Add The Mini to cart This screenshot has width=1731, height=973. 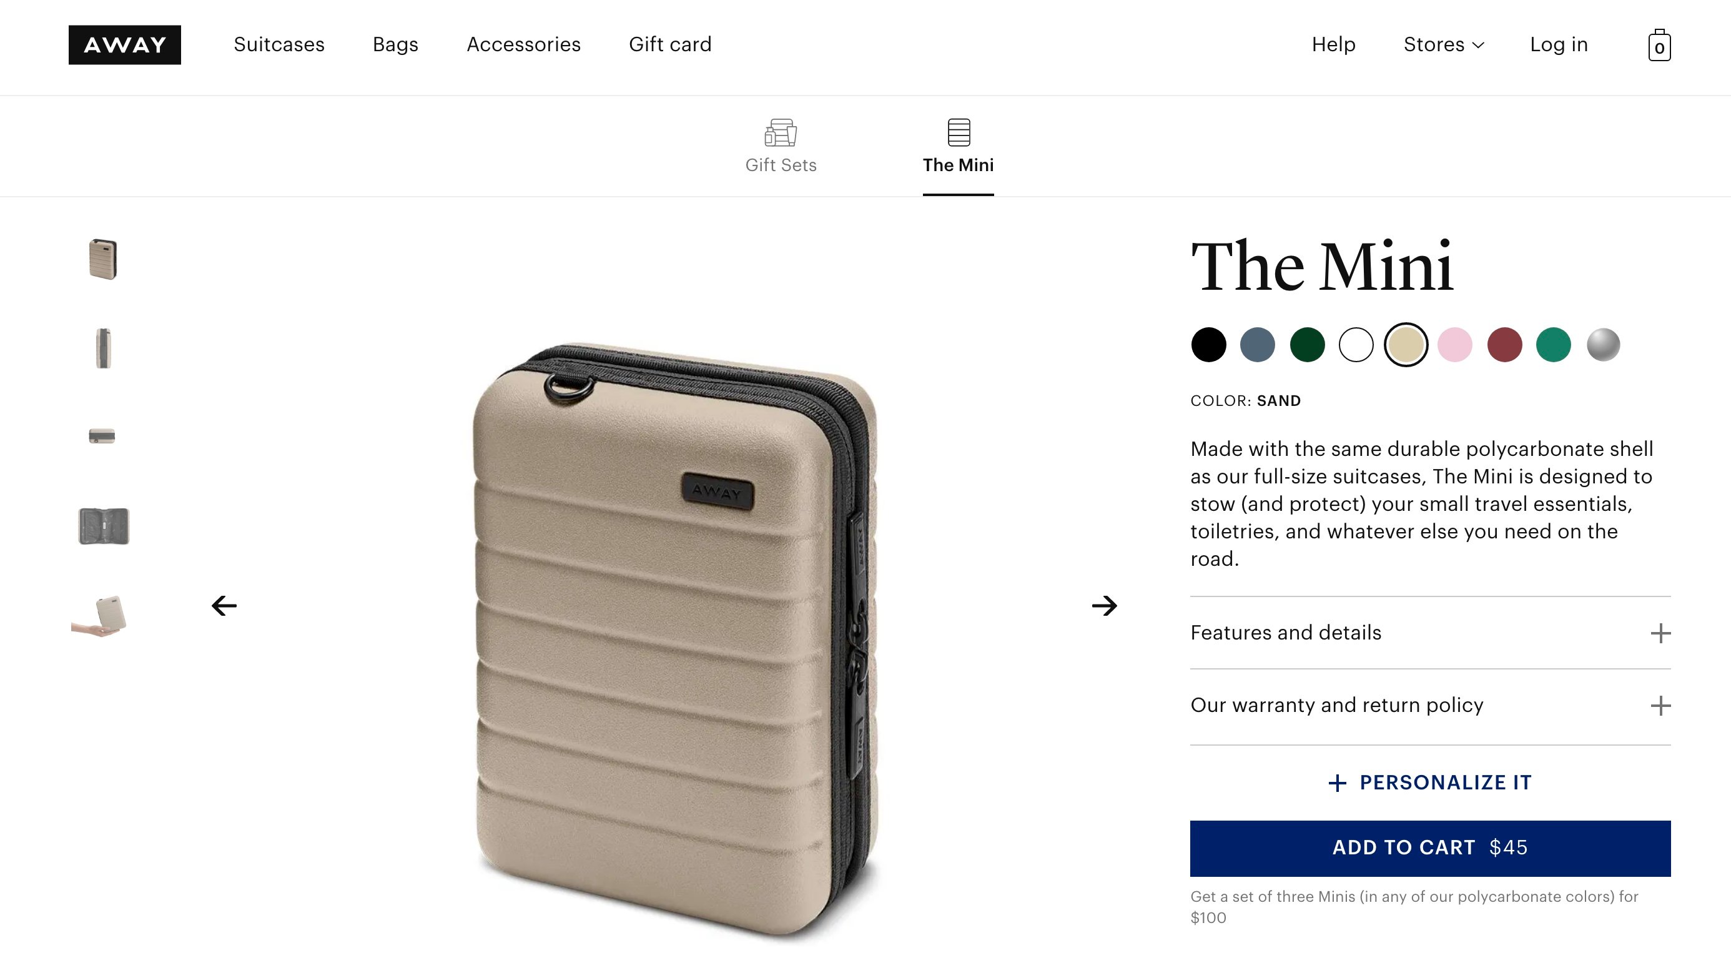pos(1430,848)
